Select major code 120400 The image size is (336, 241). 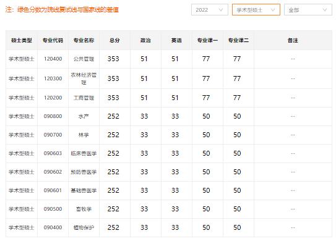click(53, 59)
